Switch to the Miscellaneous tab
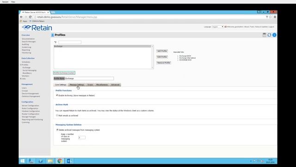Viewport: 296px width, 167px height. click(102, 84)
